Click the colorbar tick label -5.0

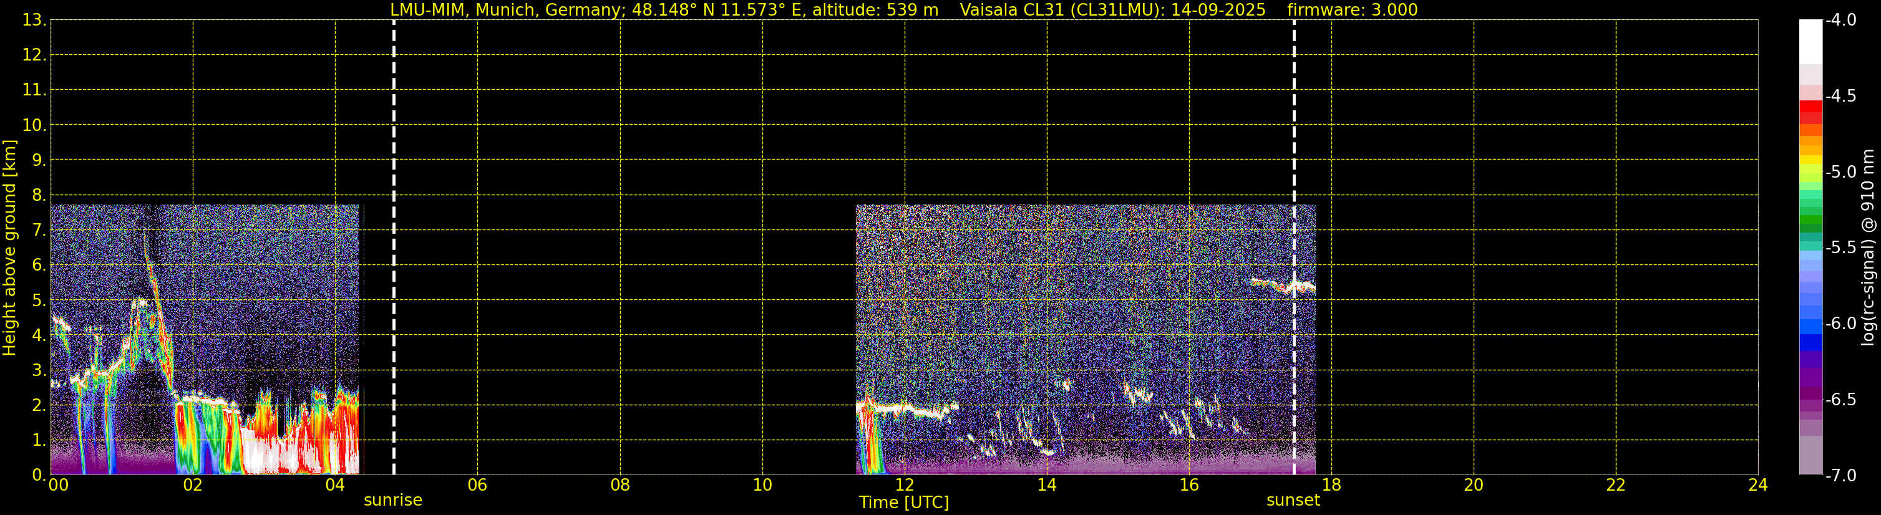click(1841, 172)
